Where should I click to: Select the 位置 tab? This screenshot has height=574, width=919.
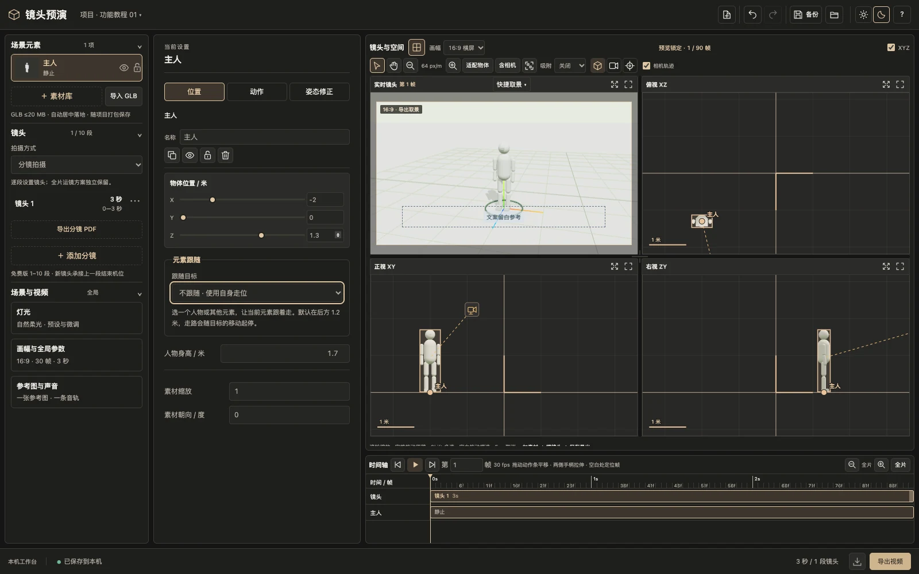[x=194, y=92]
